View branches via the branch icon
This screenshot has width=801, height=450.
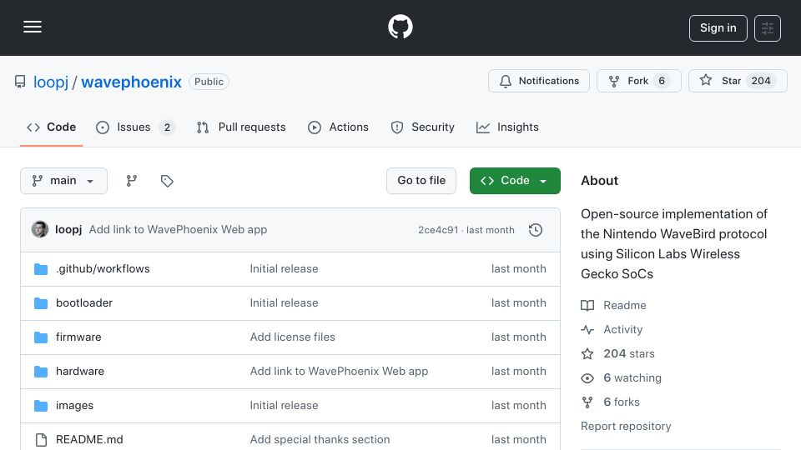tap(132, 181)
